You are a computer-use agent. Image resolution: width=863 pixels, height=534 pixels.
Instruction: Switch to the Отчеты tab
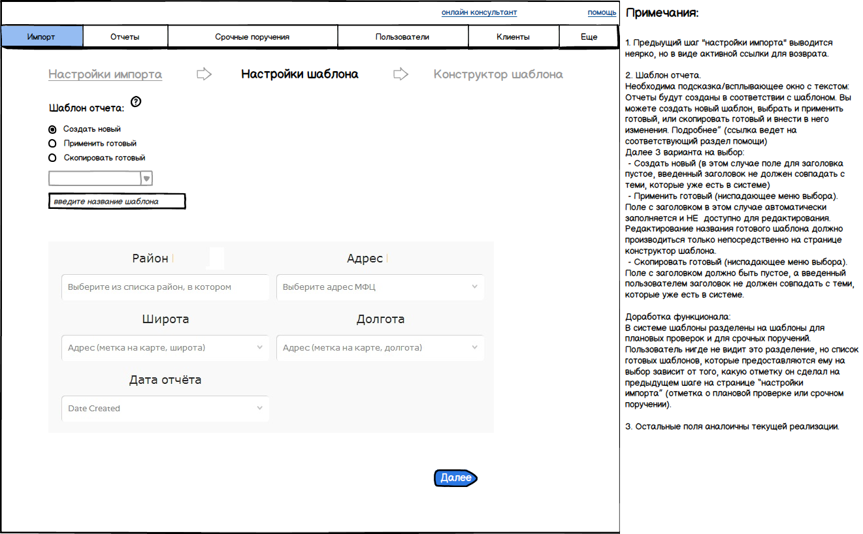click(125, 37)
